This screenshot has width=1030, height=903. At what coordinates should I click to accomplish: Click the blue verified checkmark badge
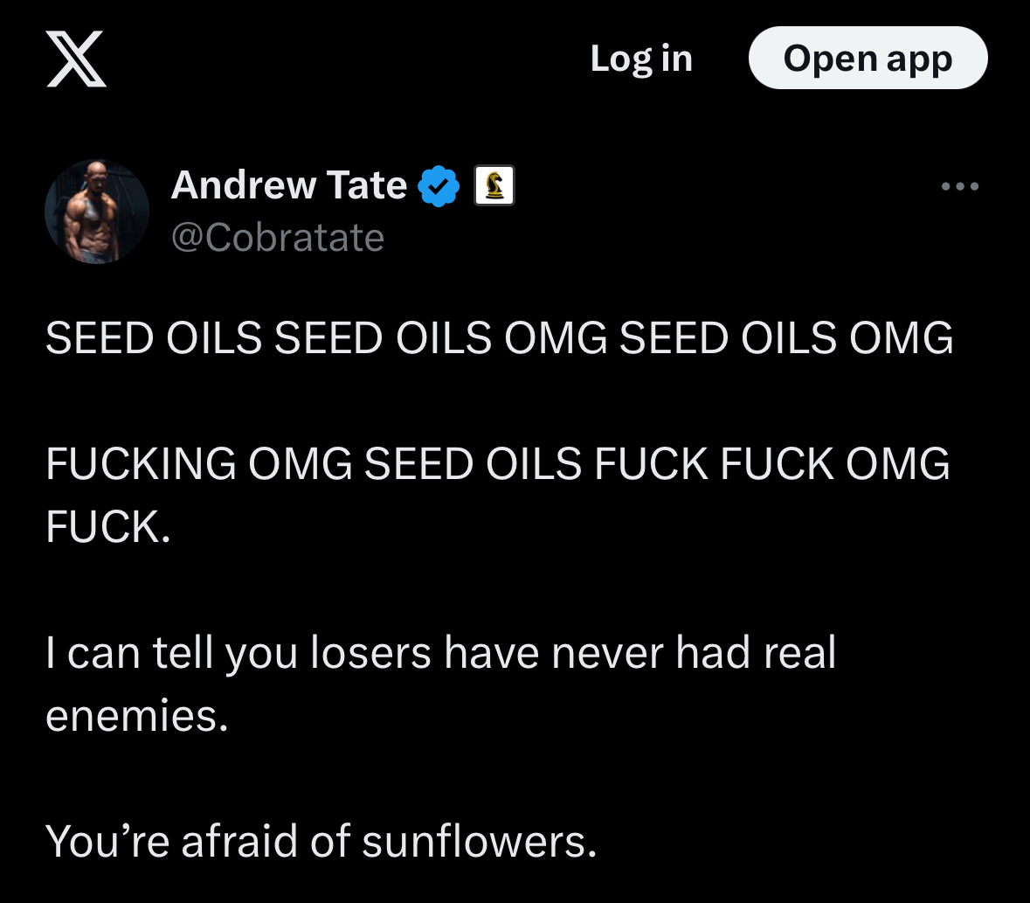(439, 185)
